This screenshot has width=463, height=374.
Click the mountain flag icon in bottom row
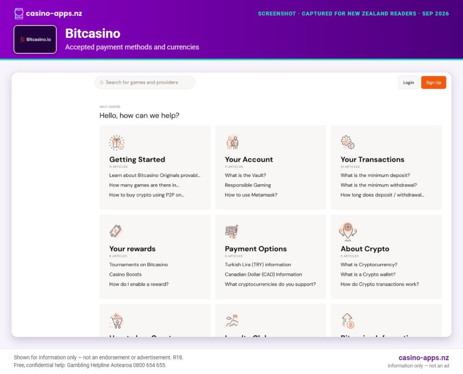pos(232,321)
